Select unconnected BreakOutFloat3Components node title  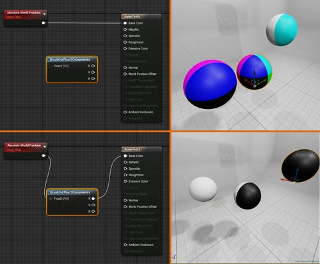coord(70,60)
